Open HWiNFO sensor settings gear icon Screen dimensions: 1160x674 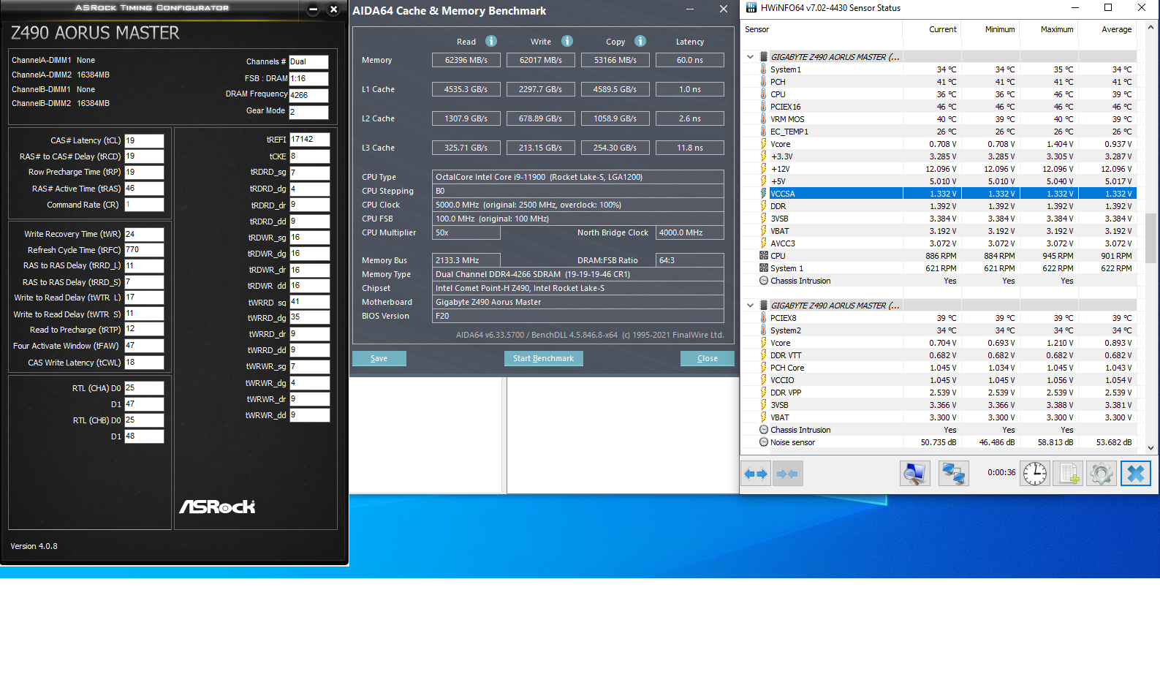[x=1102, y=474]
